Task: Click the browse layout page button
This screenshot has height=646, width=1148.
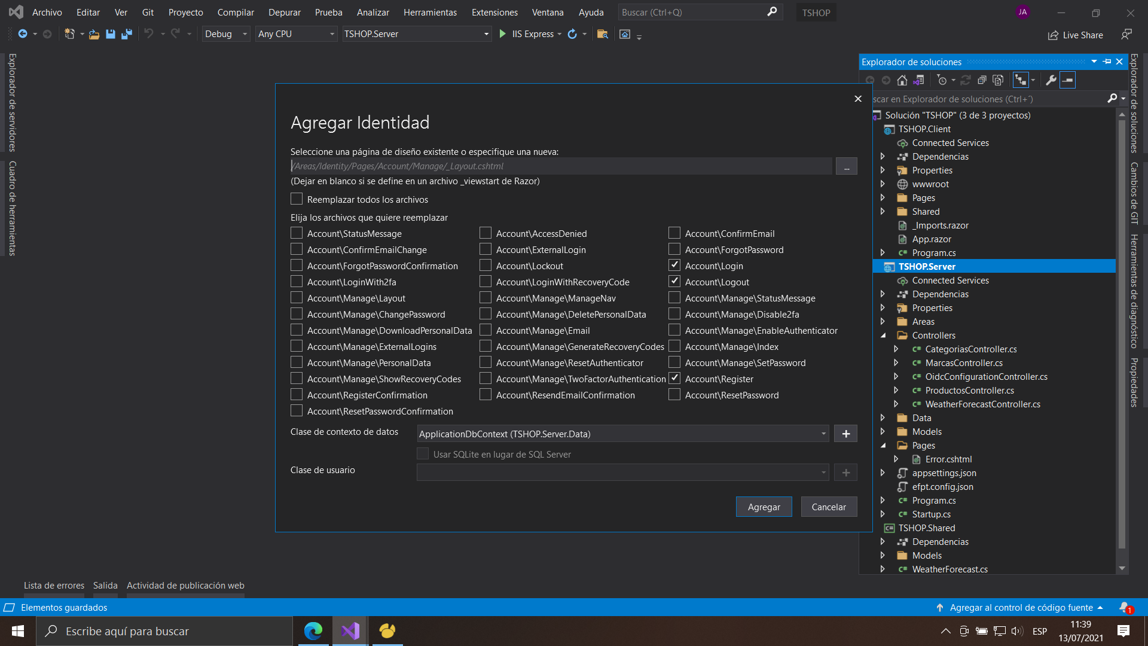Action: [846, 166]
